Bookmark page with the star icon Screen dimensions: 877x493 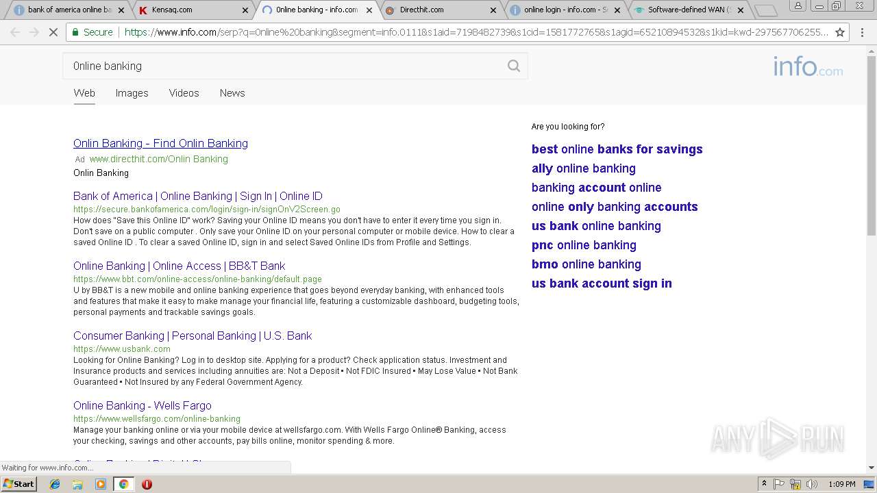pyautogui.click(x=840, y=32)
